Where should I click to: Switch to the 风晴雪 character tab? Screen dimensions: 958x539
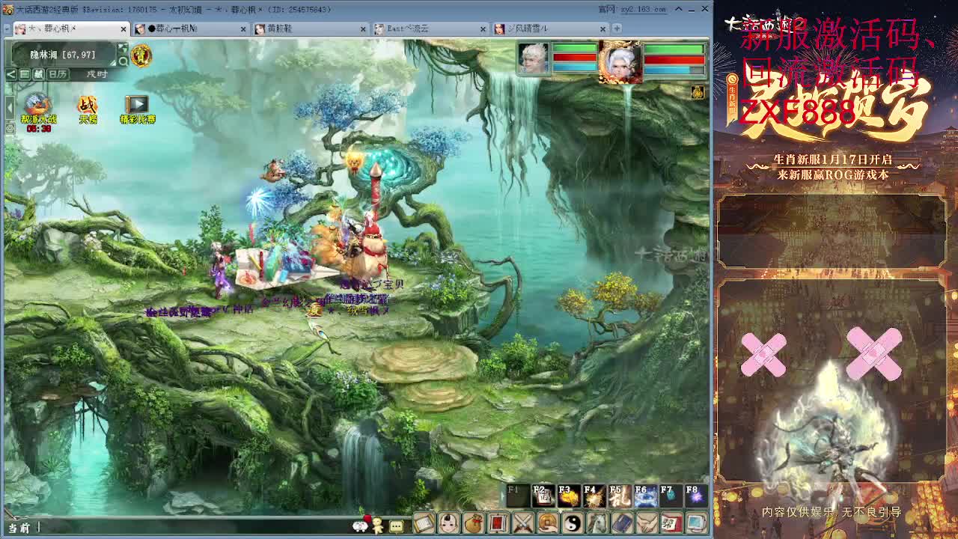549,28
